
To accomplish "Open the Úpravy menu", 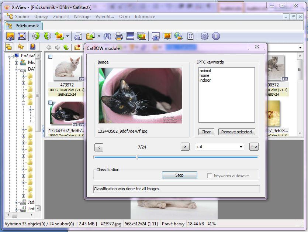I will [x=41, y=17].
